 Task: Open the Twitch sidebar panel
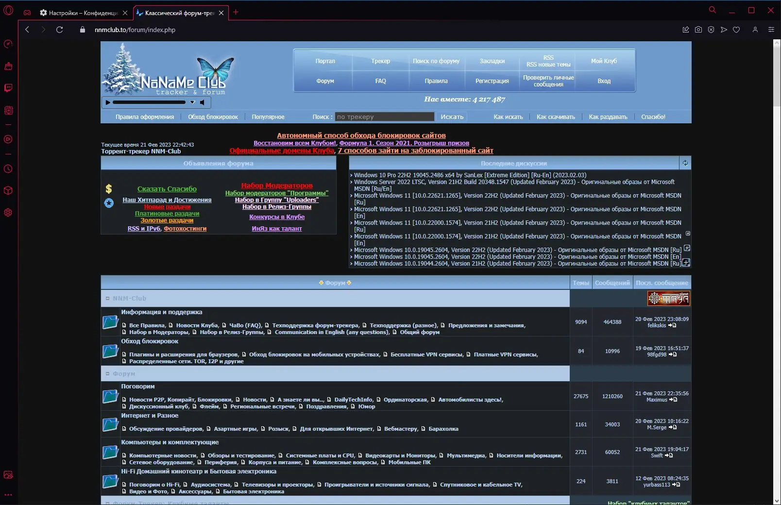click(x=8, y=88)
